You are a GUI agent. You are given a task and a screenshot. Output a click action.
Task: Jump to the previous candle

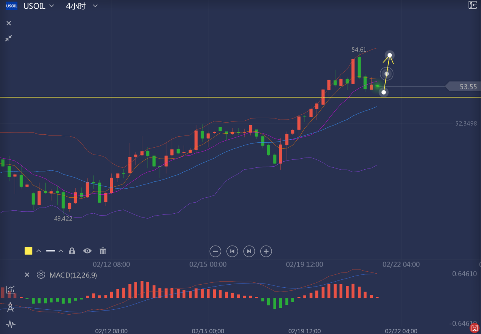[232, 251]
